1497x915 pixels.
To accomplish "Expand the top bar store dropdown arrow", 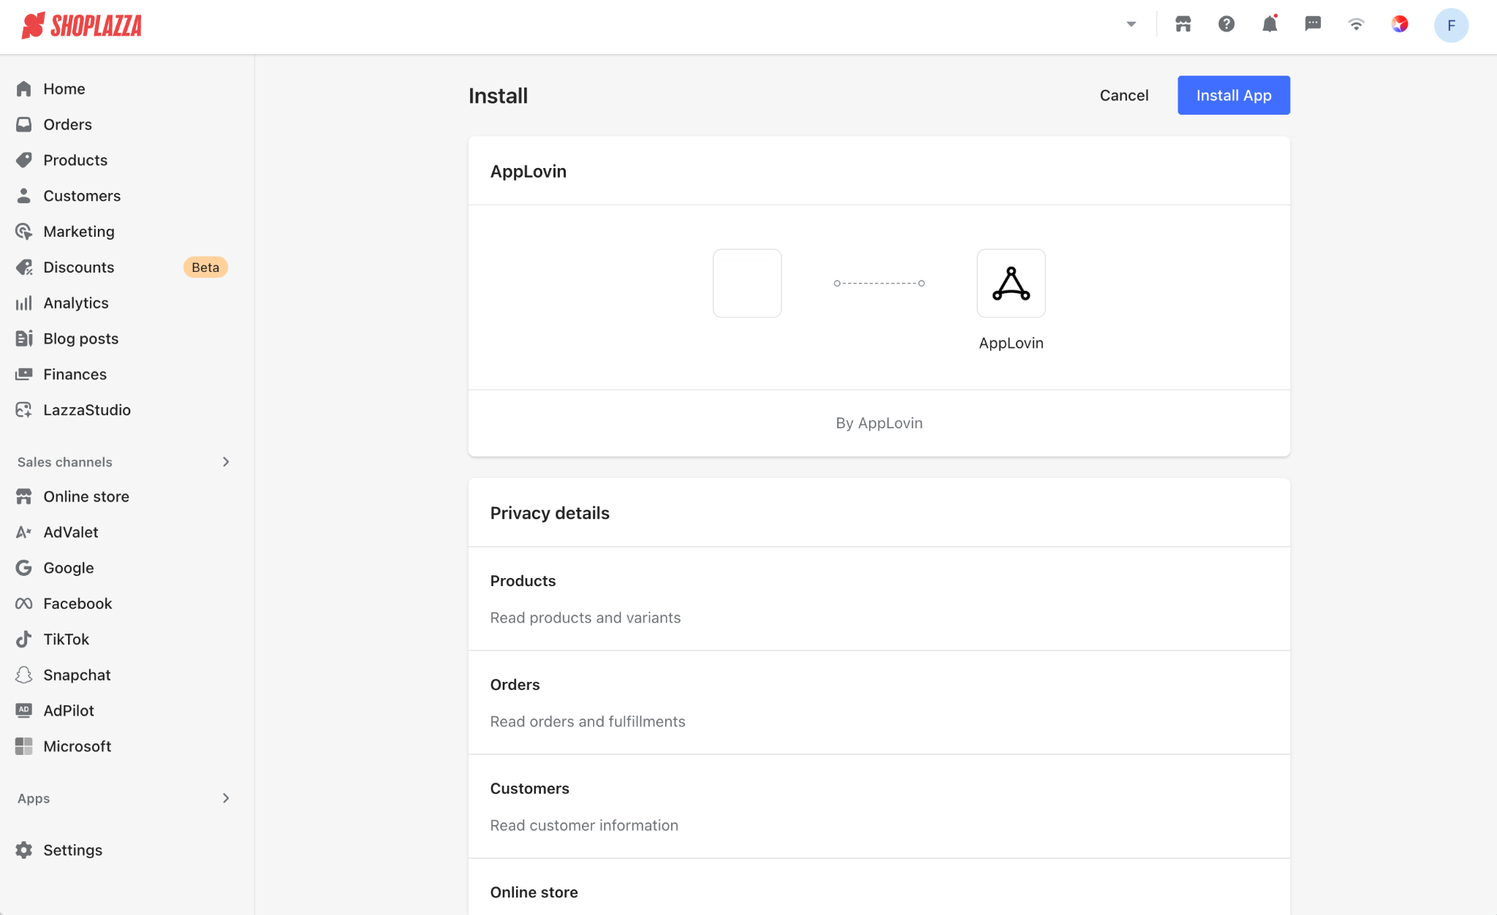I will click(1132, 24).
